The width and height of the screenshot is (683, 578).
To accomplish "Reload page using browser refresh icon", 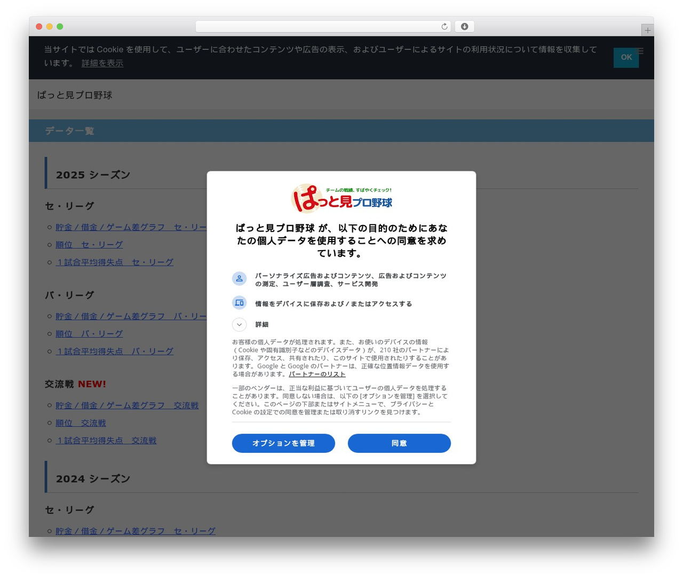I will tap(444, 27).
